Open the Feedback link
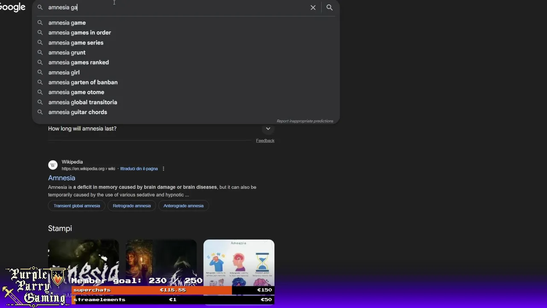The height and width of the screenshot is (308, 547). click(x=265, y=140)
